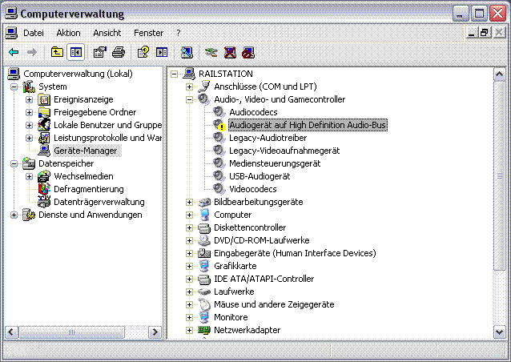Select the IDE ATA/ATAPI-Controller label
The width and height of the screenshot is (511, 362).
(264, 279)
